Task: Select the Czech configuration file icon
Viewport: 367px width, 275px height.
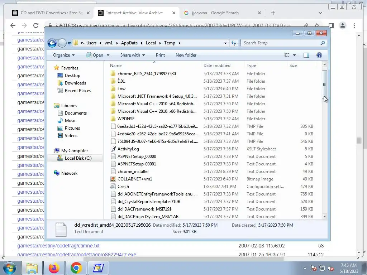Action: [x=113, y=186]
